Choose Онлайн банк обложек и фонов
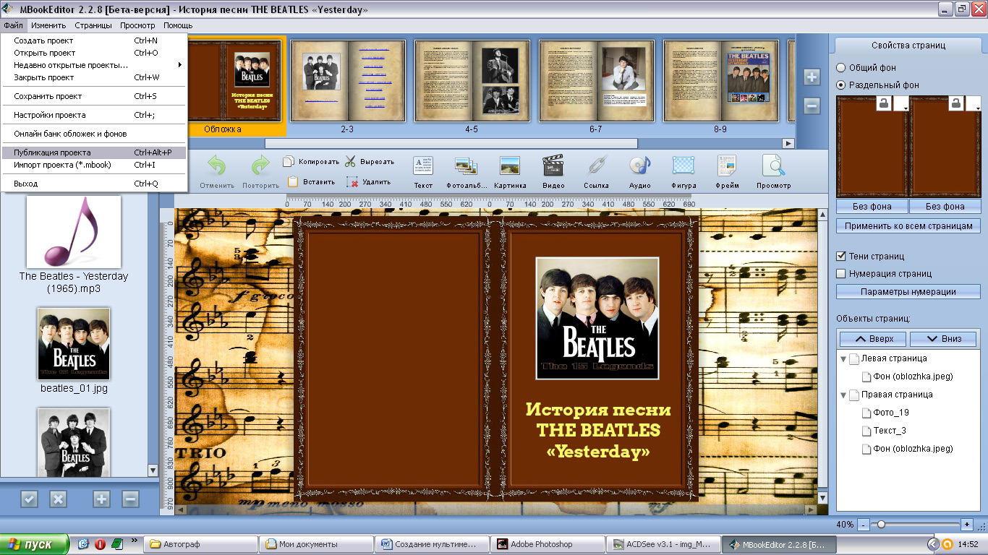This screenshot has height=555, width=988. tap(94, 134)
